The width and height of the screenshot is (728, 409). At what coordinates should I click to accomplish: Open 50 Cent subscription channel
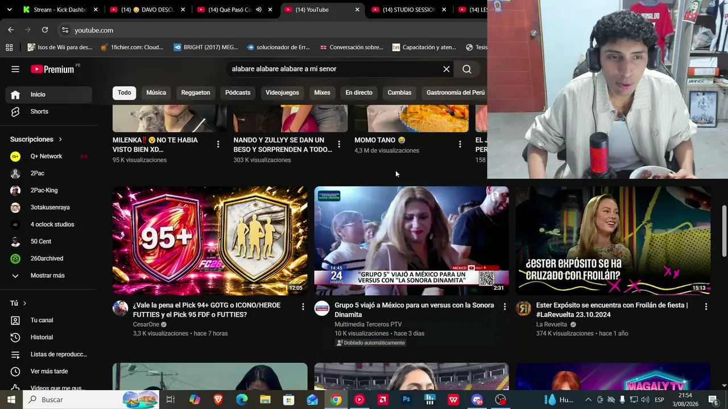click(48, 241)
